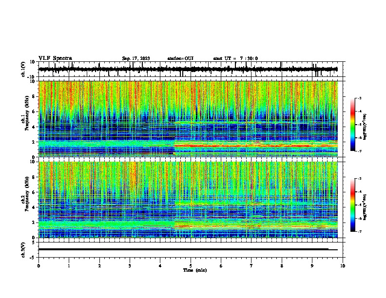Click the ch.1 color bar PSD label
Viewport: 386px width, 298px height.
coord(365,127)
